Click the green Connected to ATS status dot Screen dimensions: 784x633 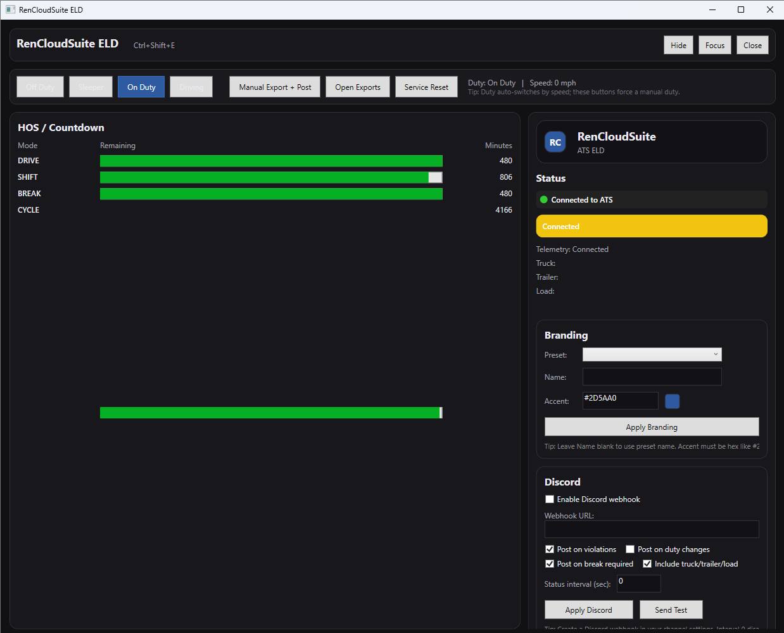point(543,199)
